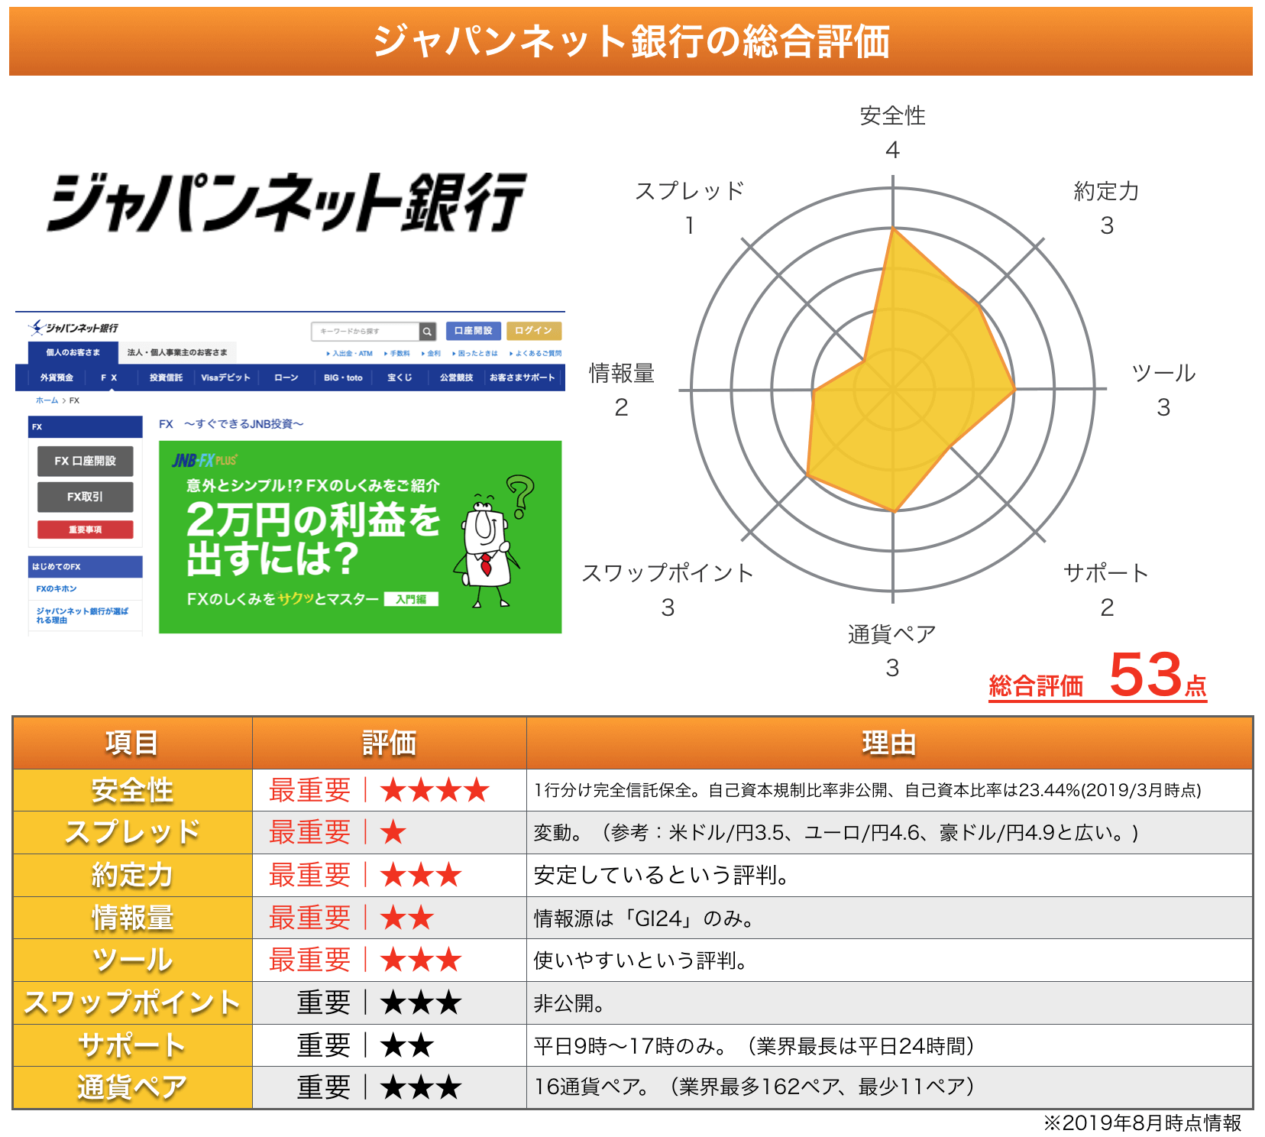Click the reason 使いやすいという評判
The width and height of the screenshot is (1265, 1137).
(640, 960)
